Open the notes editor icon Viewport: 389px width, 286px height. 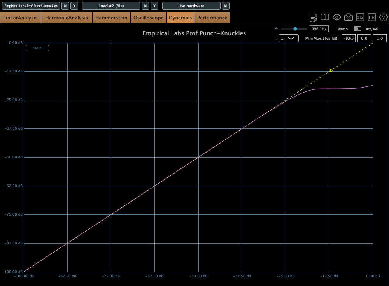coord(313,18)
